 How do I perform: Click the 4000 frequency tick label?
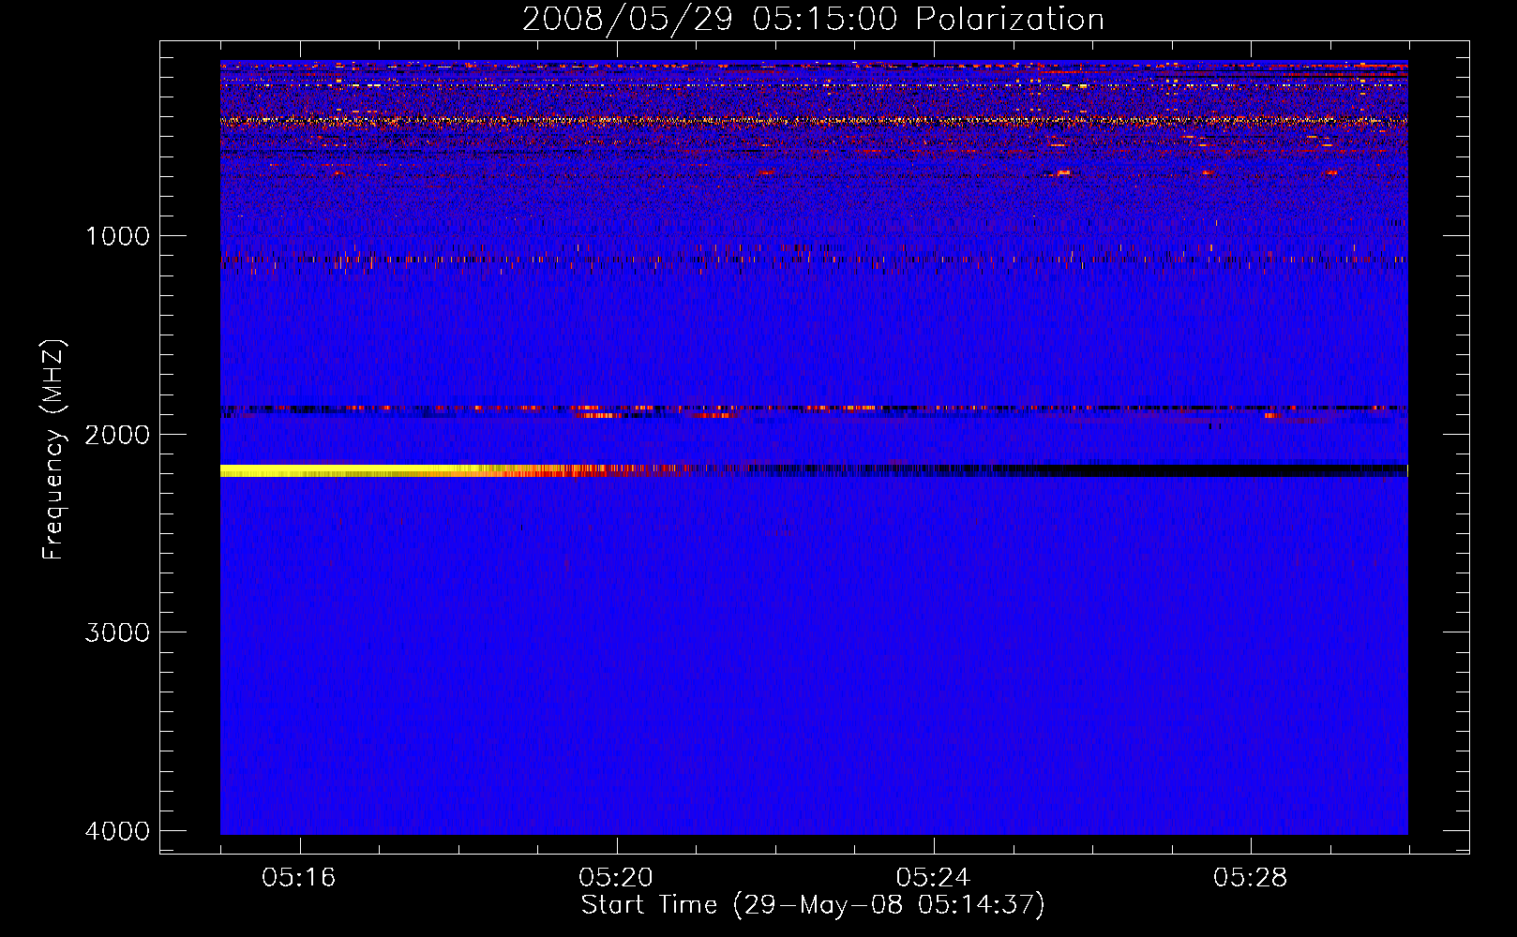118,831
